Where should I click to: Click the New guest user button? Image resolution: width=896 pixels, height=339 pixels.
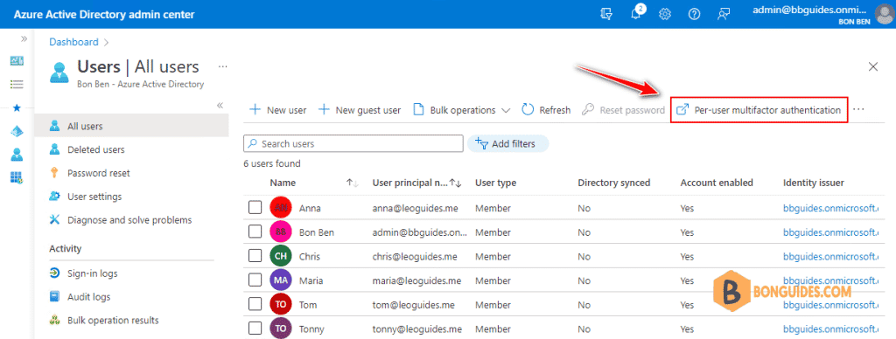click(x=360, y=110)
